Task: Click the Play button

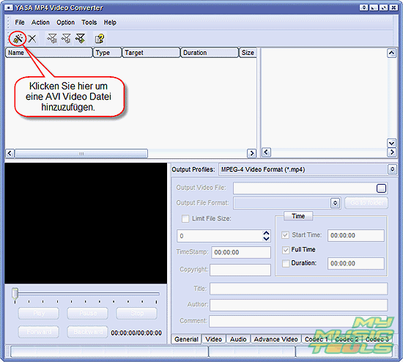Action: (39, 313)
